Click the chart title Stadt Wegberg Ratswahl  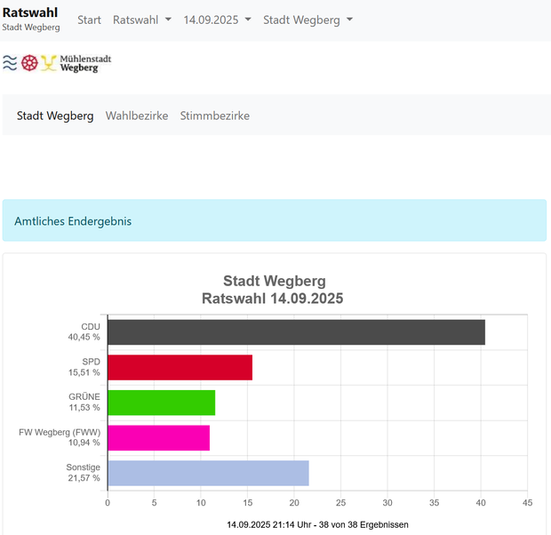point(273,290)
